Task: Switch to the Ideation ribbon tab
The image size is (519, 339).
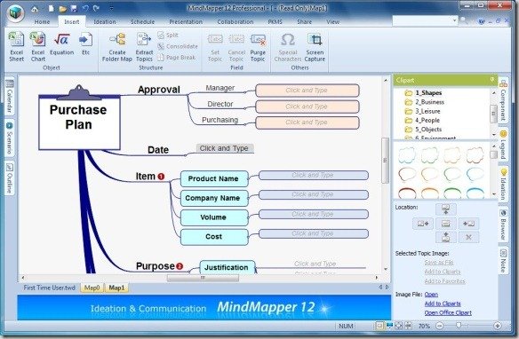Action: point(105,22)
